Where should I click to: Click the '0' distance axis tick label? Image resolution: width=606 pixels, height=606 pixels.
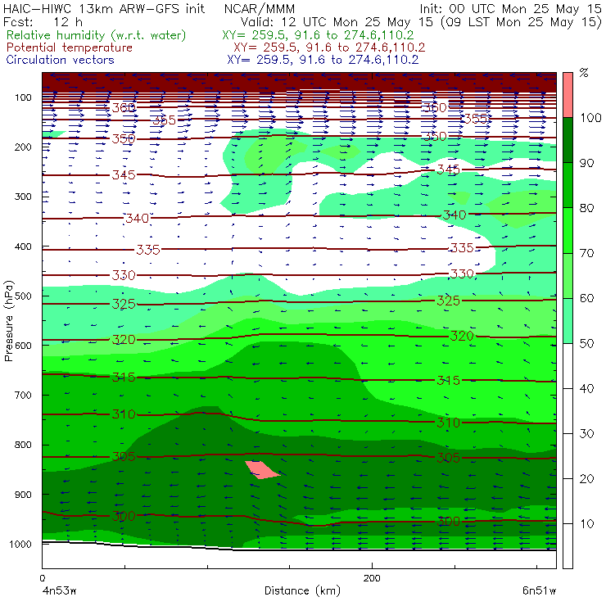coord(42,578)
